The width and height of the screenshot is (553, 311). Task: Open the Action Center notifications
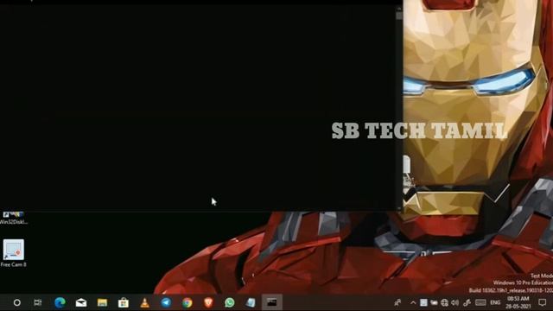point(543,302)
